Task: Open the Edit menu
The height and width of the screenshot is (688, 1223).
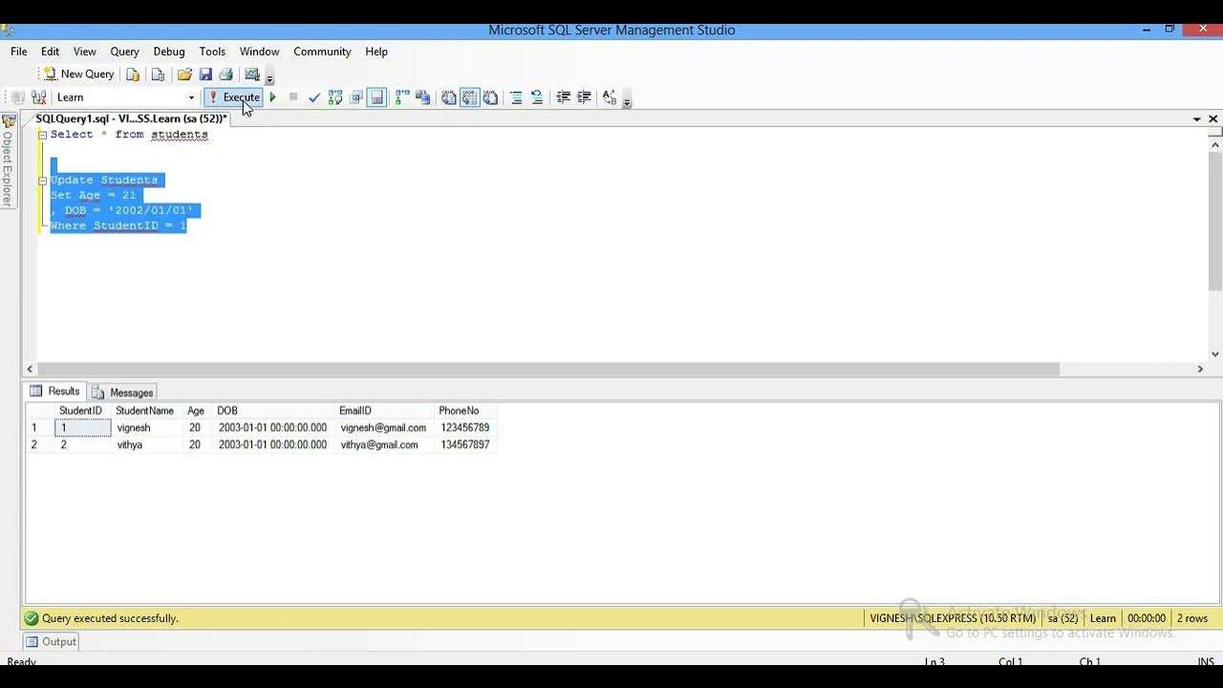Action: point(50,52)
